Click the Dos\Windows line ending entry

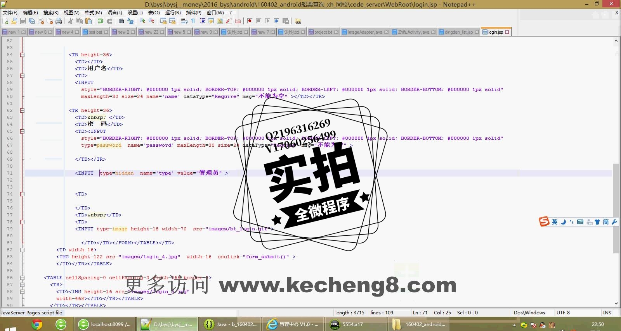tap(529, 313)
